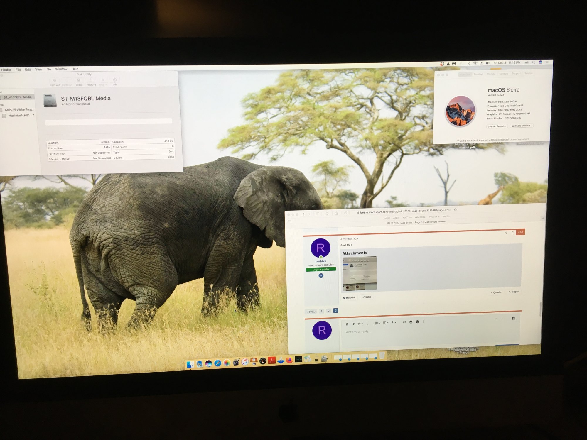Bookmark post #60 with bookmark icon
The width and height of the screenshot is (587, 440).
[512, 233]
